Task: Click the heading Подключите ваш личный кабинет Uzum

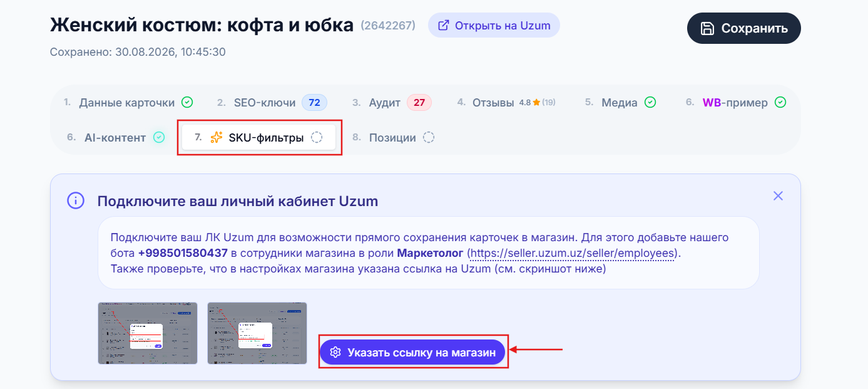Action: point(238,201)
